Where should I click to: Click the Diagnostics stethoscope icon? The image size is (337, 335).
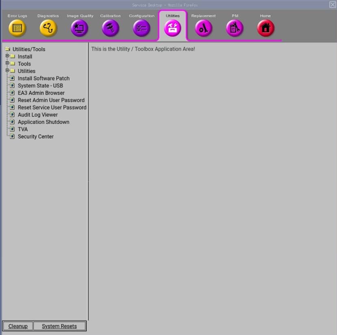(48, 28)
